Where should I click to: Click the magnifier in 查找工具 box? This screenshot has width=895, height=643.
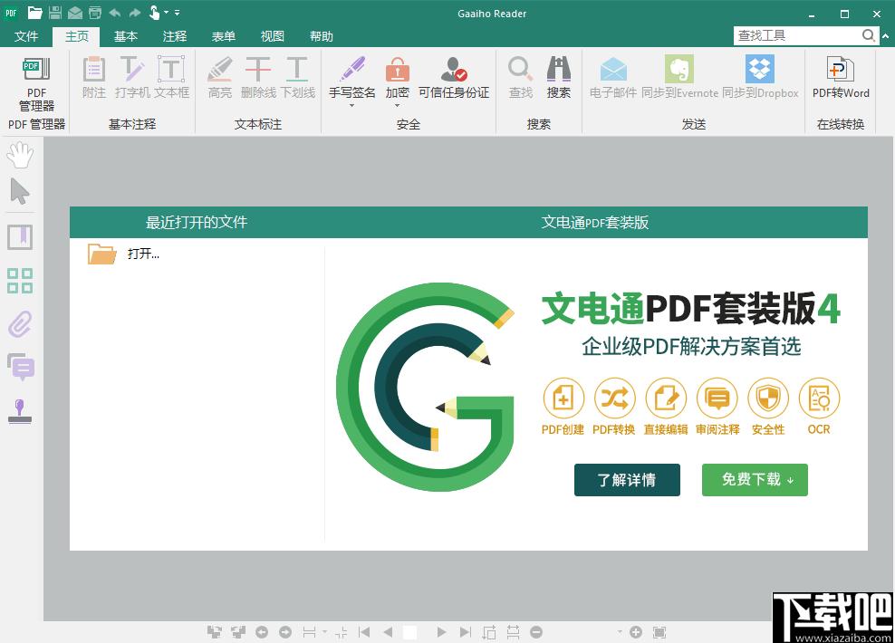click(x=869, y=35)
